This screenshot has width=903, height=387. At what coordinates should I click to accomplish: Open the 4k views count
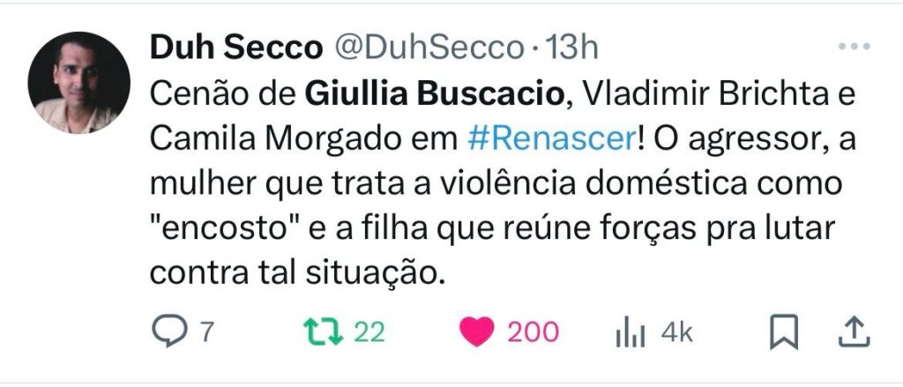pyautogui.click(x=676, y=332)
